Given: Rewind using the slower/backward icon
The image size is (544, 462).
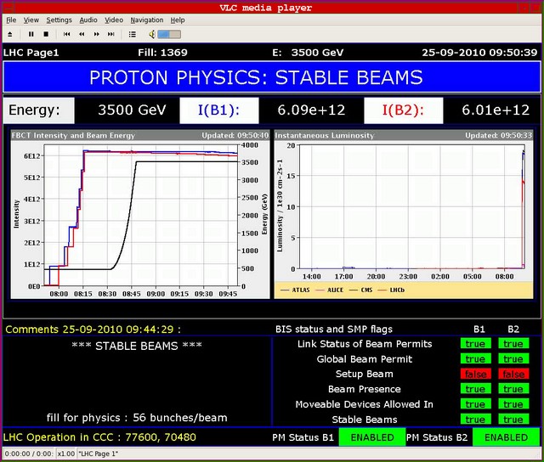Looking at the screenshot, I should [x=82, y=34].
